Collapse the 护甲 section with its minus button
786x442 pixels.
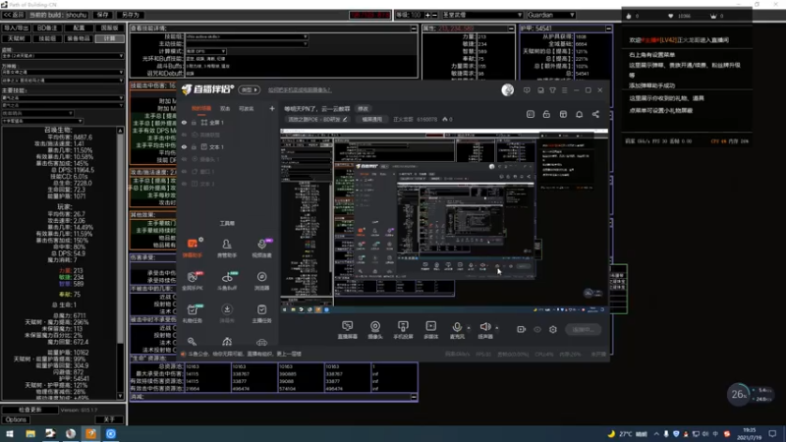click(x=608, y=28)
